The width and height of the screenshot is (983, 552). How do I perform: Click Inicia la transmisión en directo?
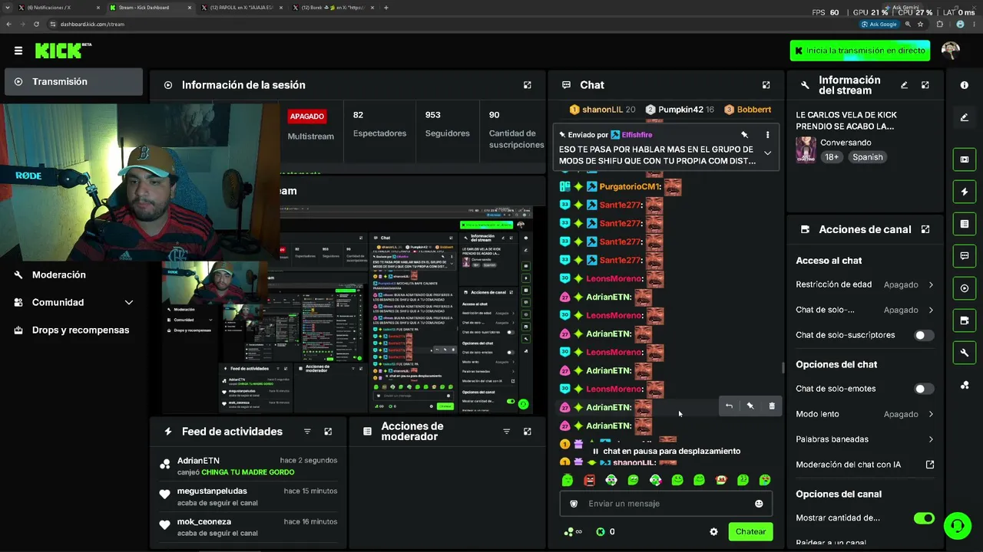(x=860, y=51)
